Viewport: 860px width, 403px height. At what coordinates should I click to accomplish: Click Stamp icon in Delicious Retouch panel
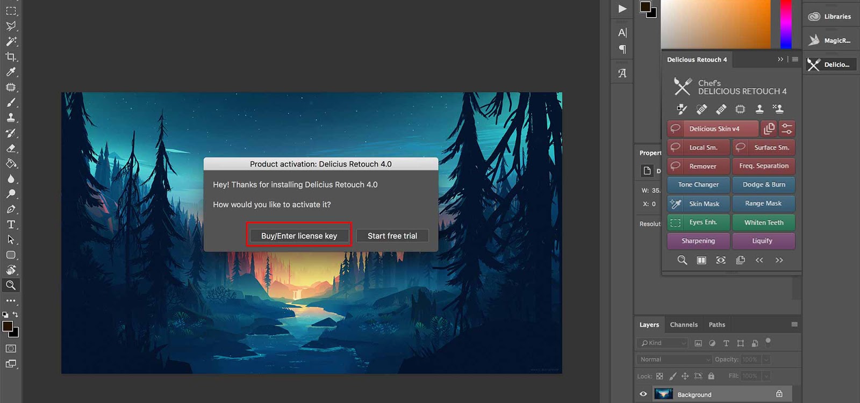[759, 110]
